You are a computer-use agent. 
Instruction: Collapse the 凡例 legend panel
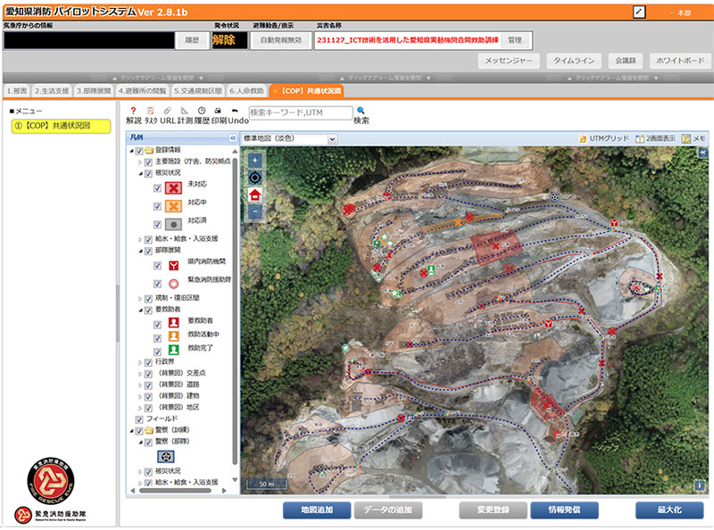[233, 138]
